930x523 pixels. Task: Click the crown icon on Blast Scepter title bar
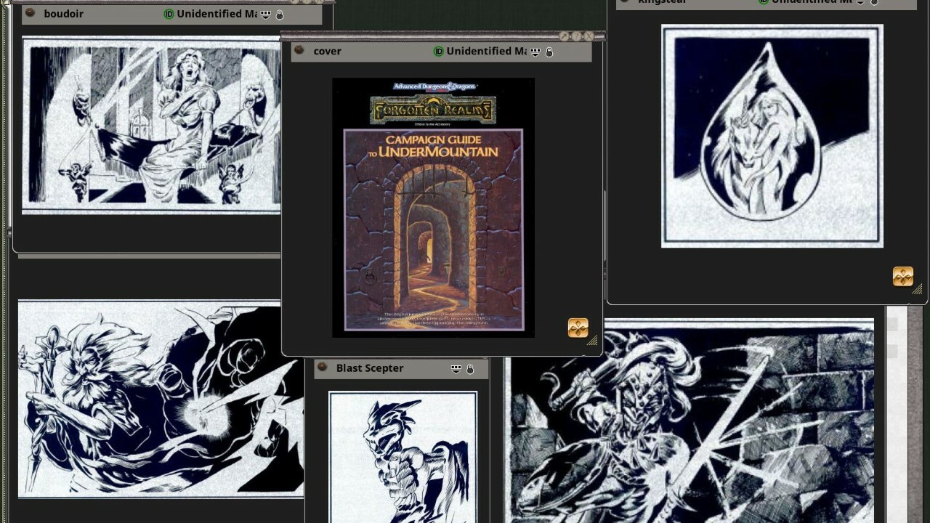point(456,368)
